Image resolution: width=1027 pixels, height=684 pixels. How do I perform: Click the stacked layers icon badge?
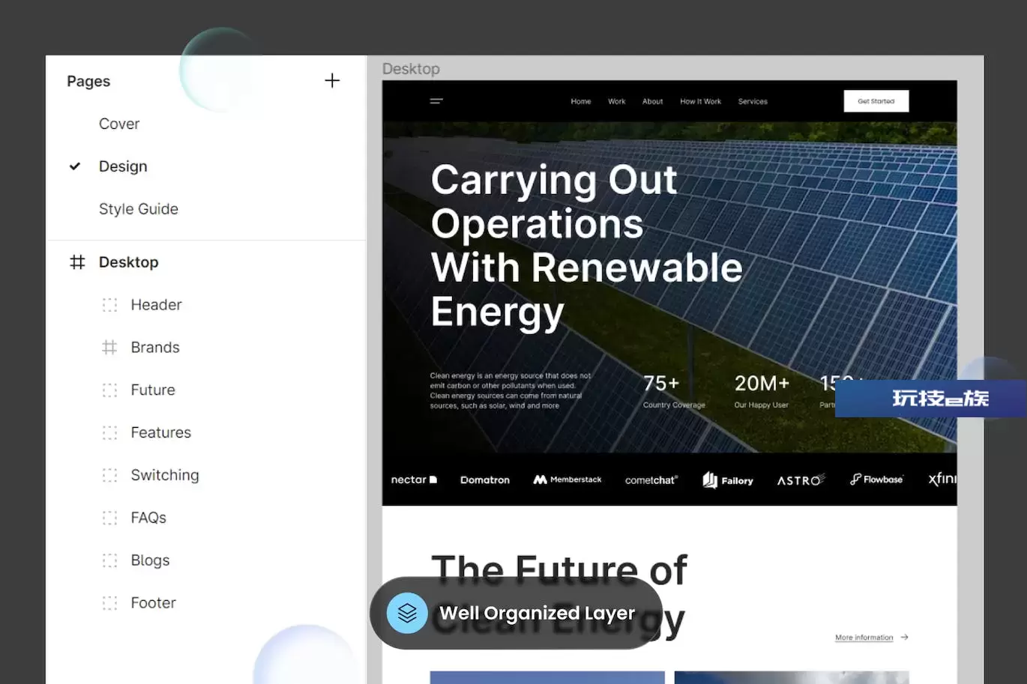coord(407,613)
